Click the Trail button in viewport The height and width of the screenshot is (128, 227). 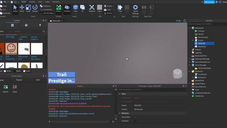click(x=62, y=75)
